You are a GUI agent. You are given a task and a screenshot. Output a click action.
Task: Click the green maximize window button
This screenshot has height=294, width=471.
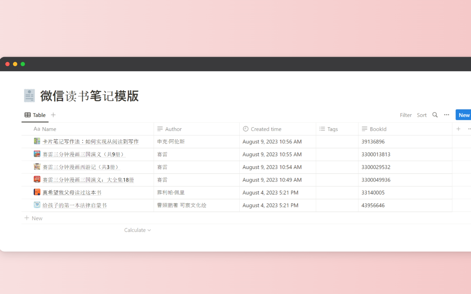pos(23,64)
